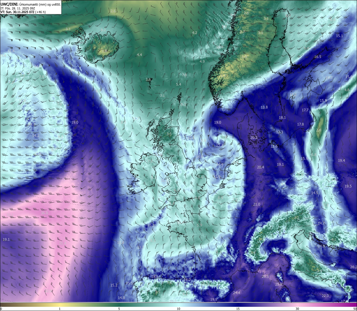Click the 25.8 value near Corsica
This screenshot has width=357, height=311.
click(279, 284)
